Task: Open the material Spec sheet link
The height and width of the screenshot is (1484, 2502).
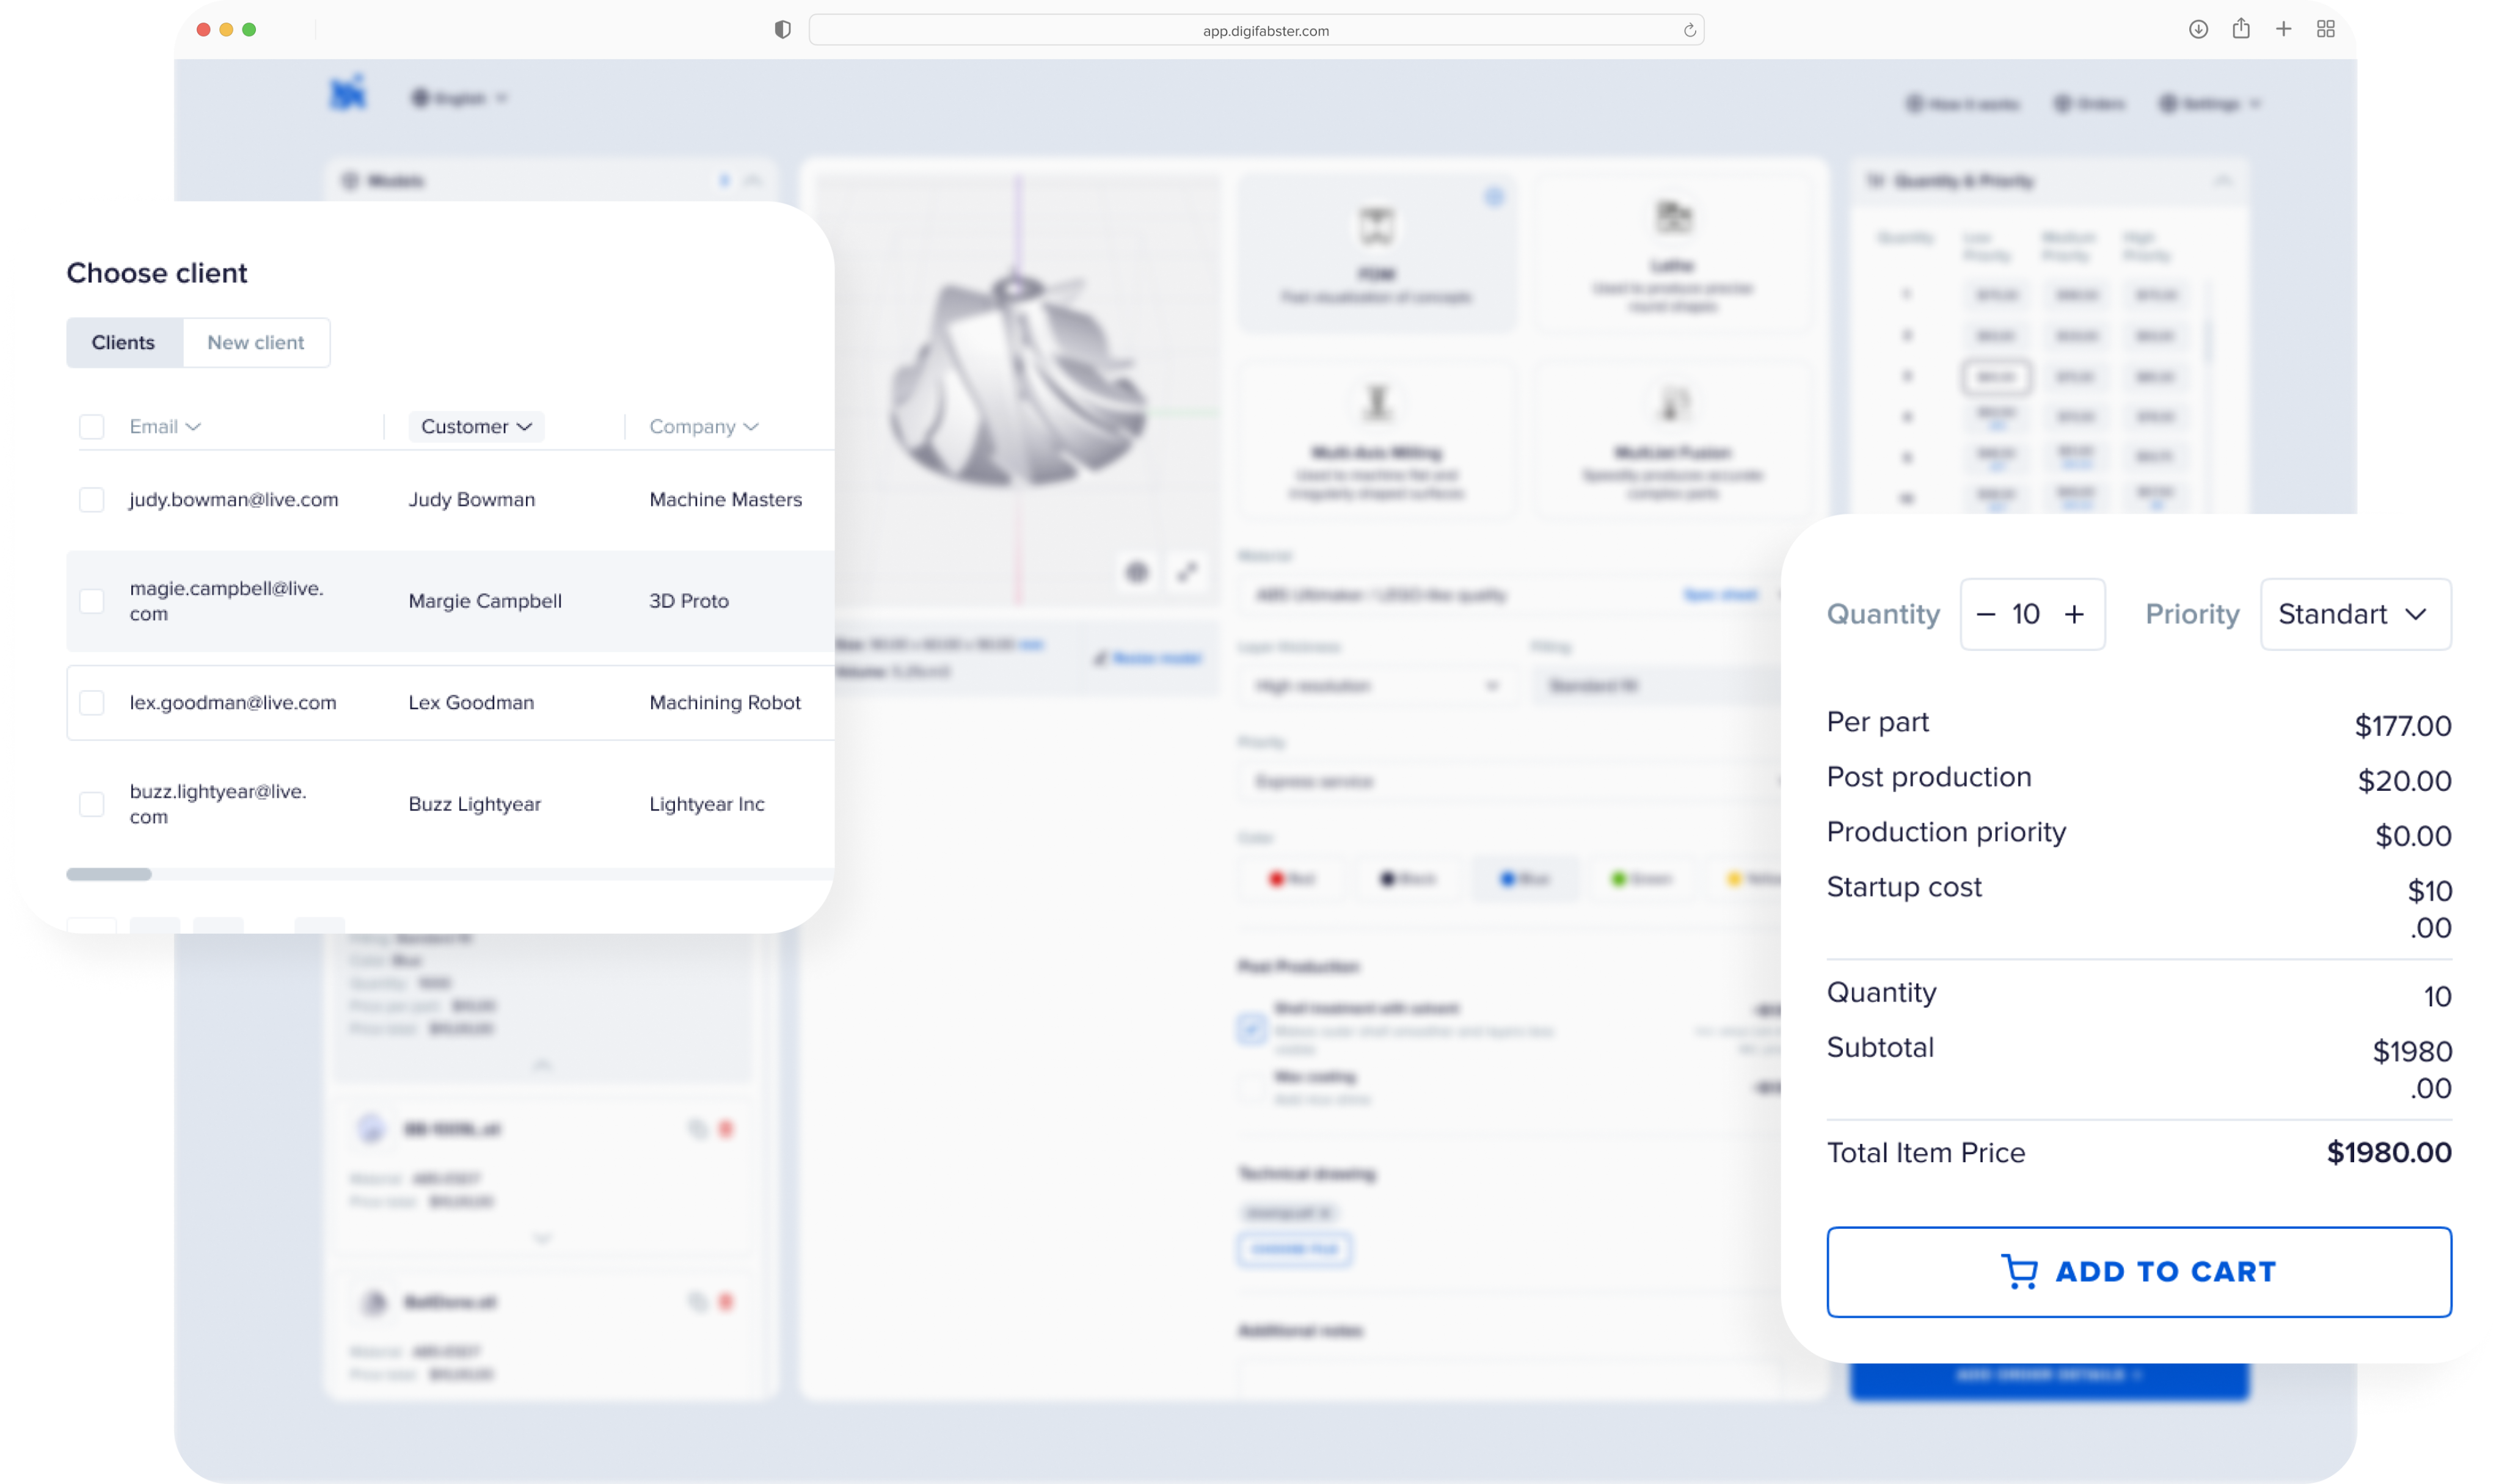Action: (x=1720, y=595)
